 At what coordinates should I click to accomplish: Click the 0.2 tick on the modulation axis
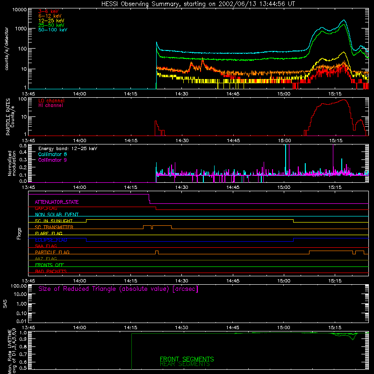(x=23, y=167)
